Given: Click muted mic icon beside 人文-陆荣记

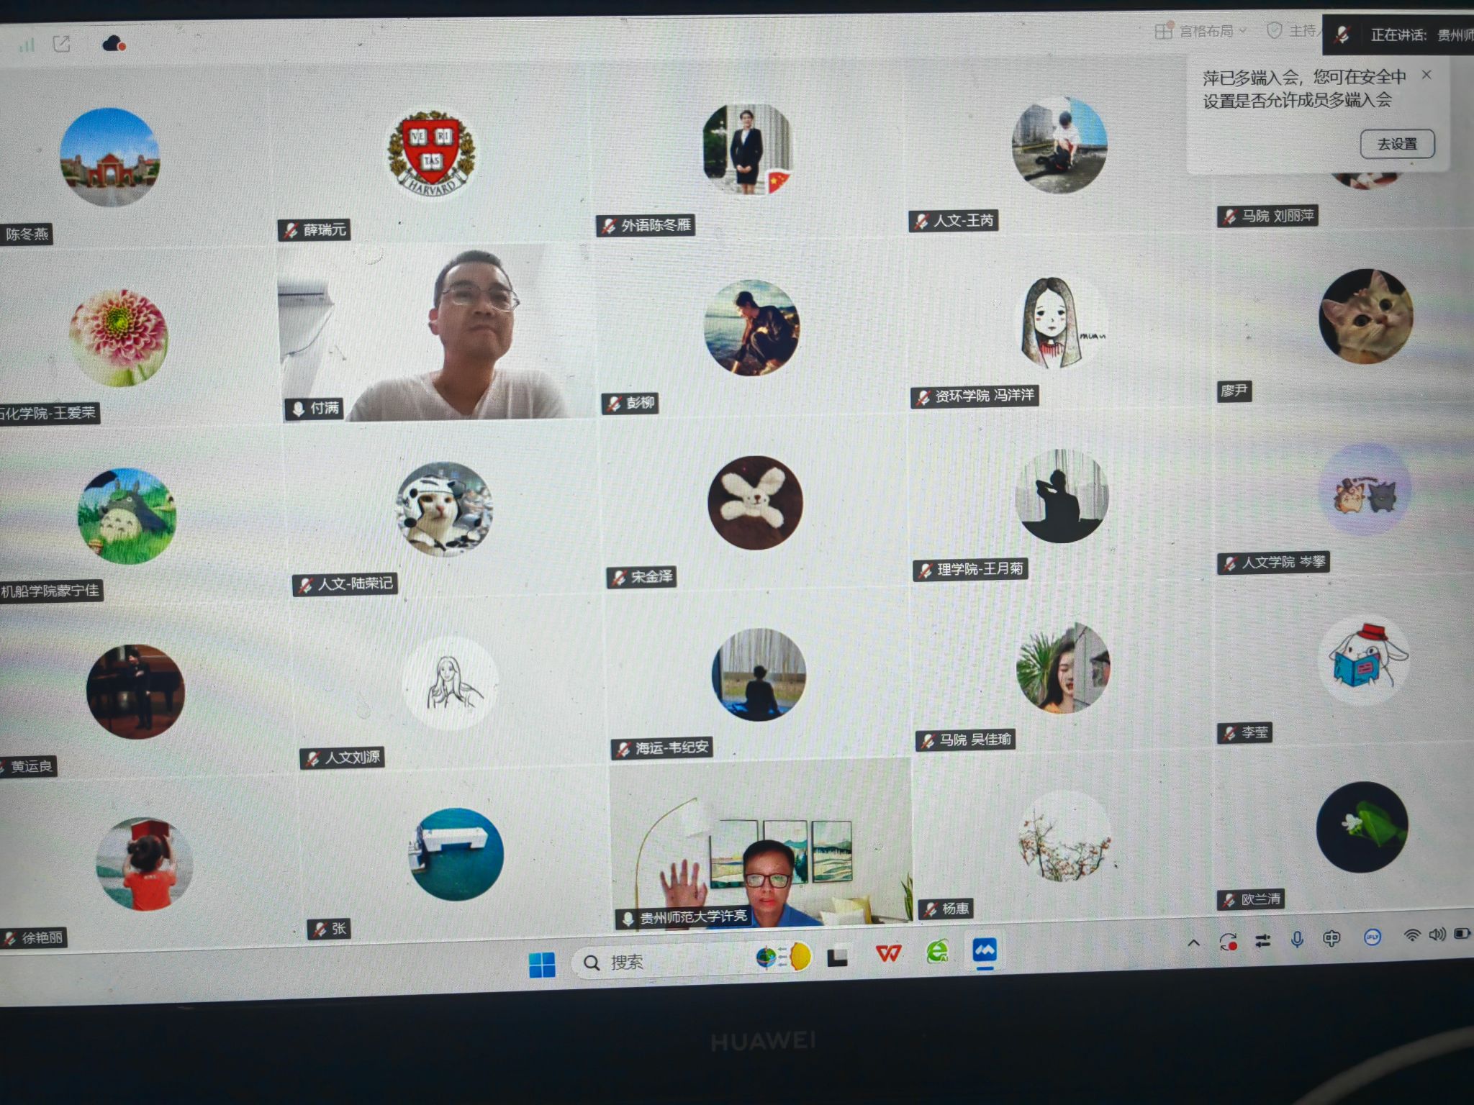Looking at the screenshot, I should pos(306,585).
